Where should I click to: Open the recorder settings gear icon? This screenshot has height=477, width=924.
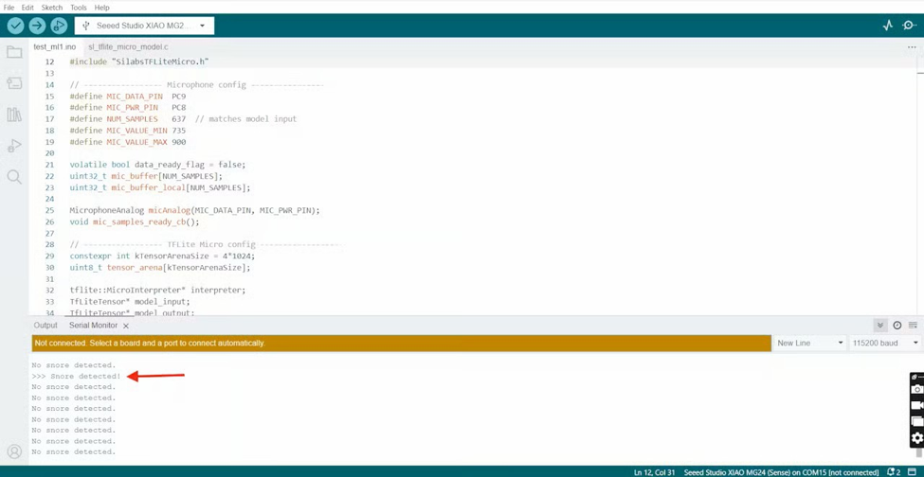(917, 437)
